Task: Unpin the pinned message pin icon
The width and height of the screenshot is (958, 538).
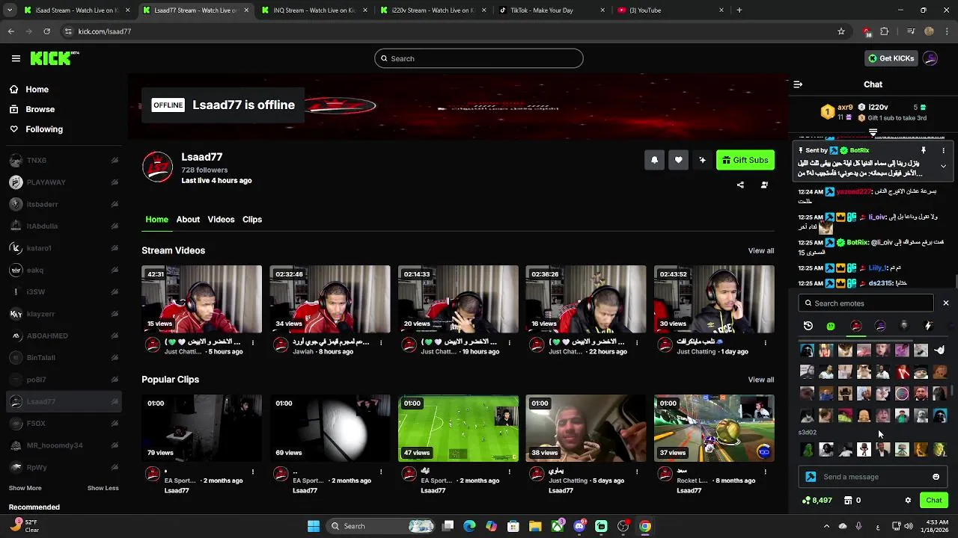Action: coord(924,150)
